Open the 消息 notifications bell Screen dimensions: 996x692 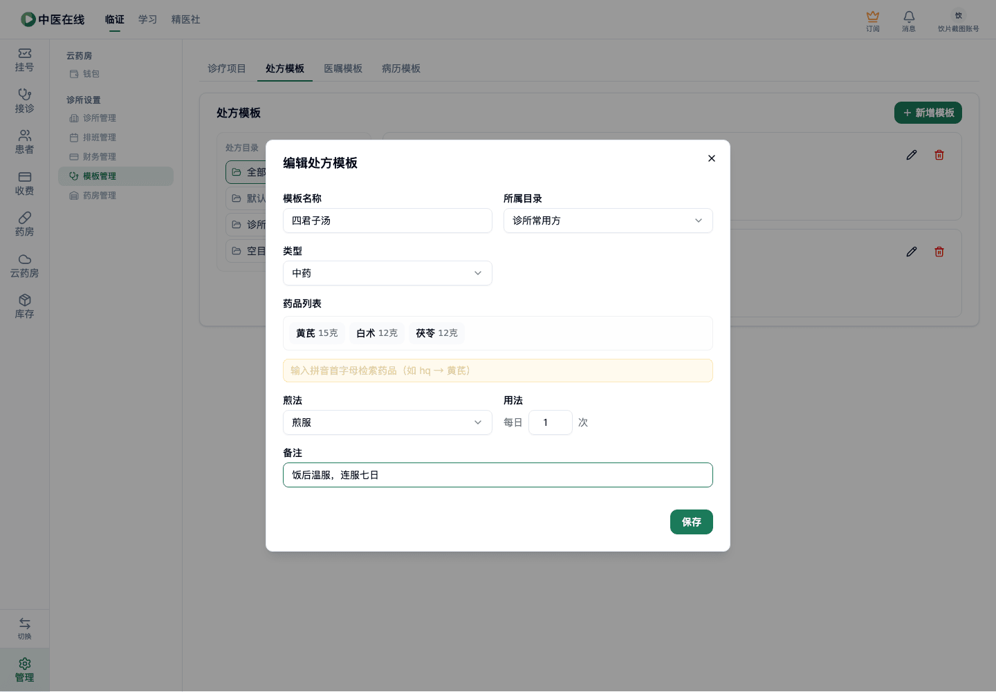click(909, 21)
